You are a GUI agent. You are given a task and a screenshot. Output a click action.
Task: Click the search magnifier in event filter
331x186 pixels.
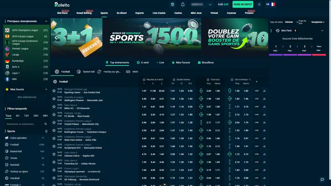[46, 124]
